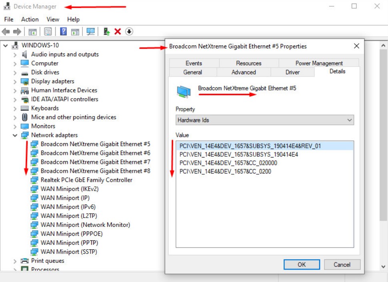Click Scan for hardware changes monitor icon
This screenshot has height=282, width=388.
90,32
